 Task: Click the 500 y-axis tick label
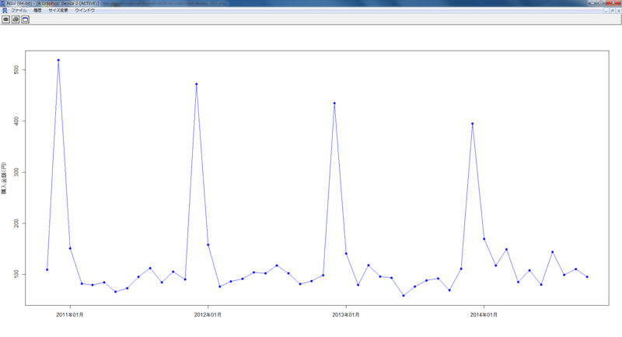[x=16, y=69]
